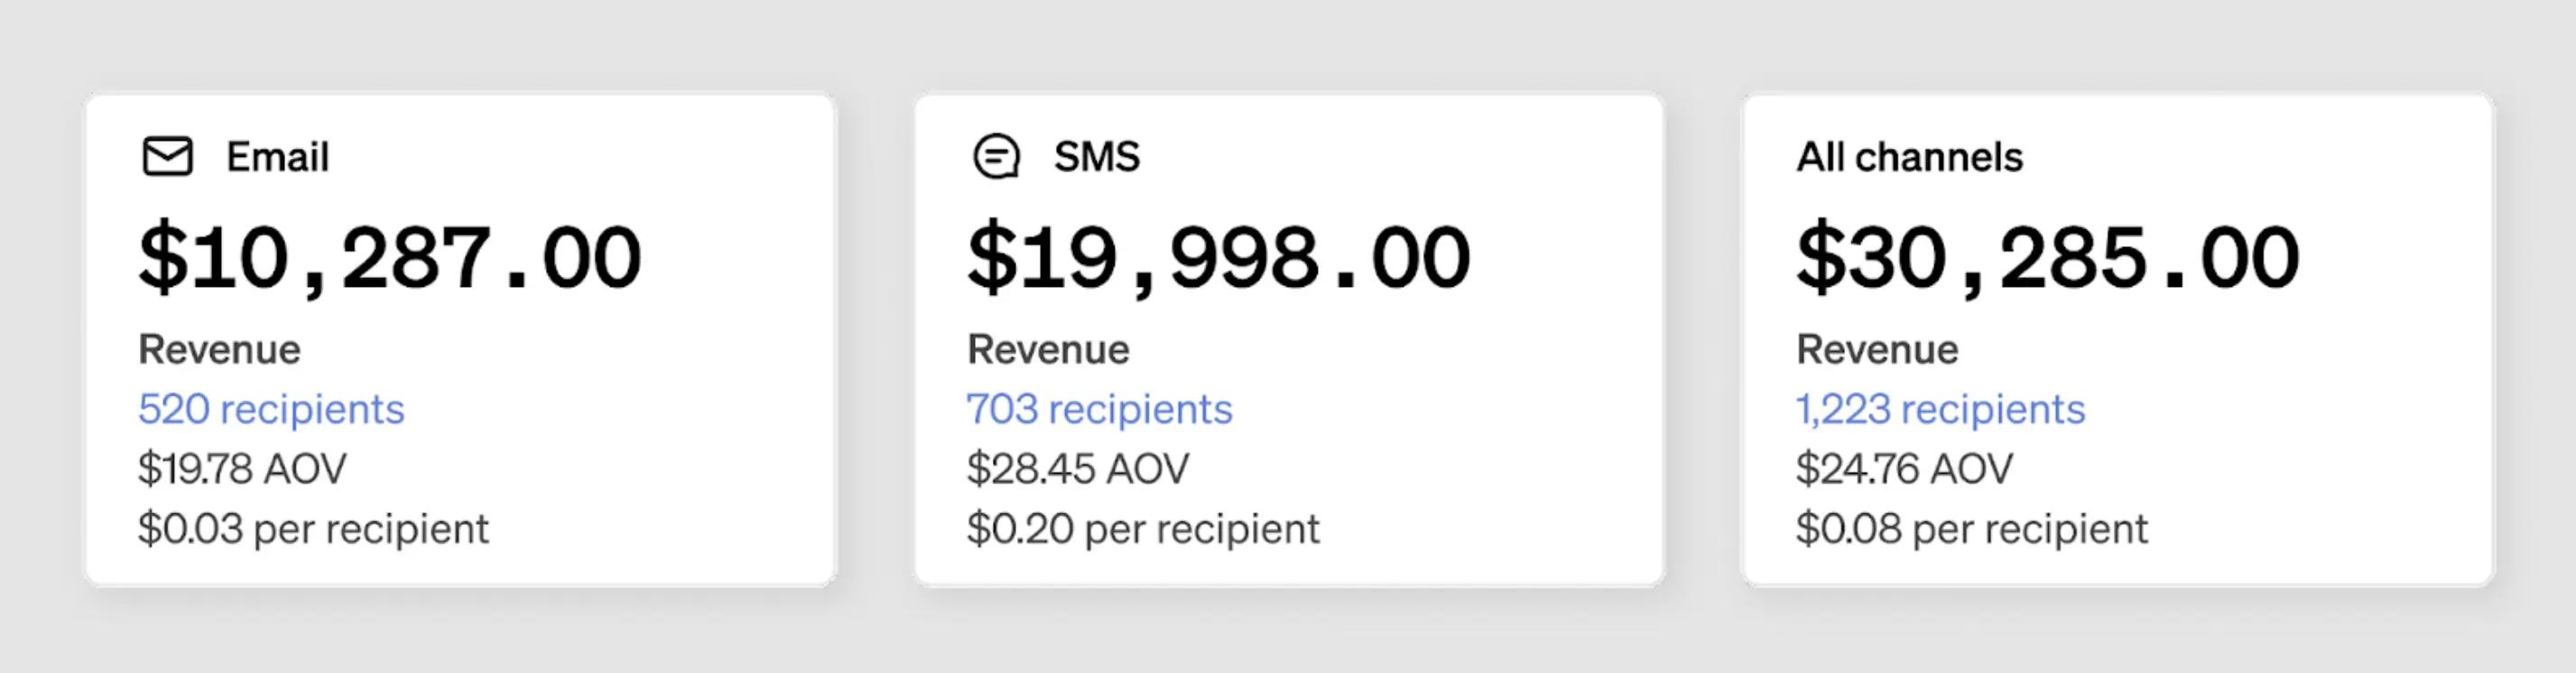Click the Email envelope icon
2576x673 pixels.
(x=167, y=157)
